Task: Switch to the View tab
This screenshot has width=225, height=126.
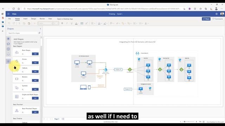Action: point(50,19)
